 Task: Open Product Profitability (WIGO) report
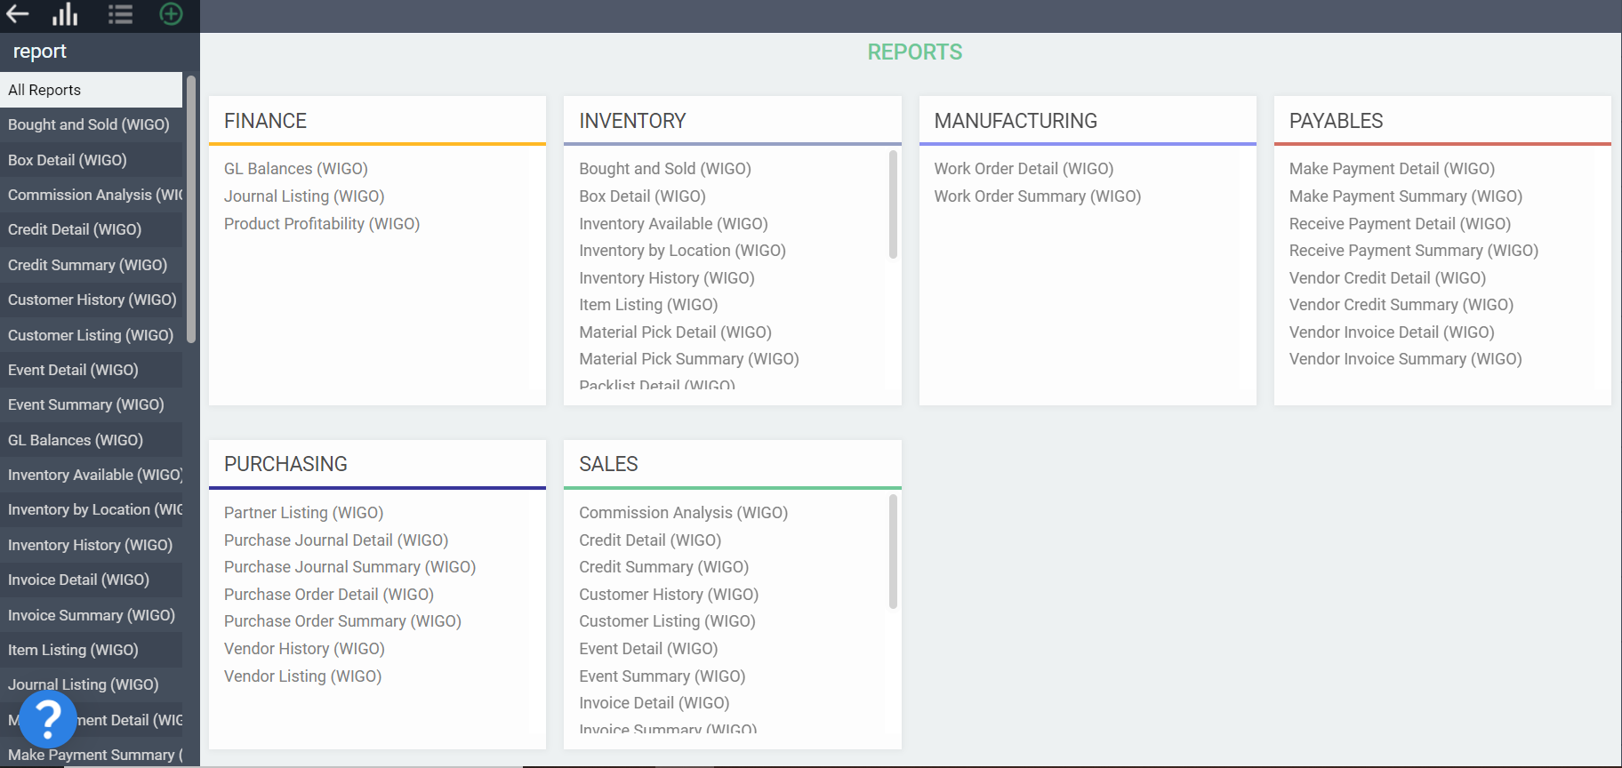[321, 224]
